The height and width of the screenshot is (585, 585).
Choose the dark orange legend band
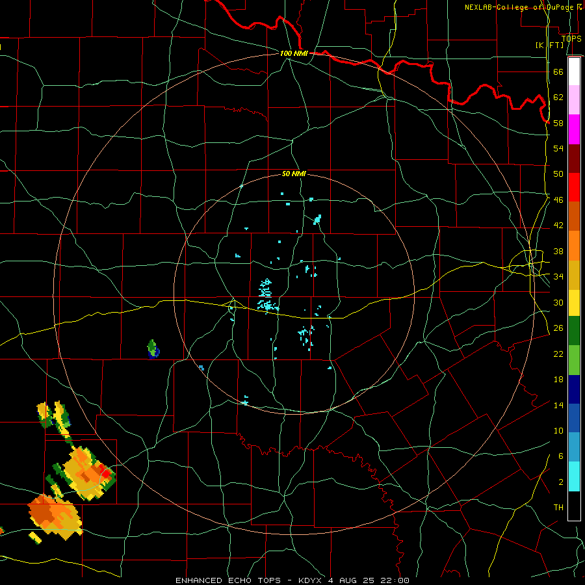(574, 216)
